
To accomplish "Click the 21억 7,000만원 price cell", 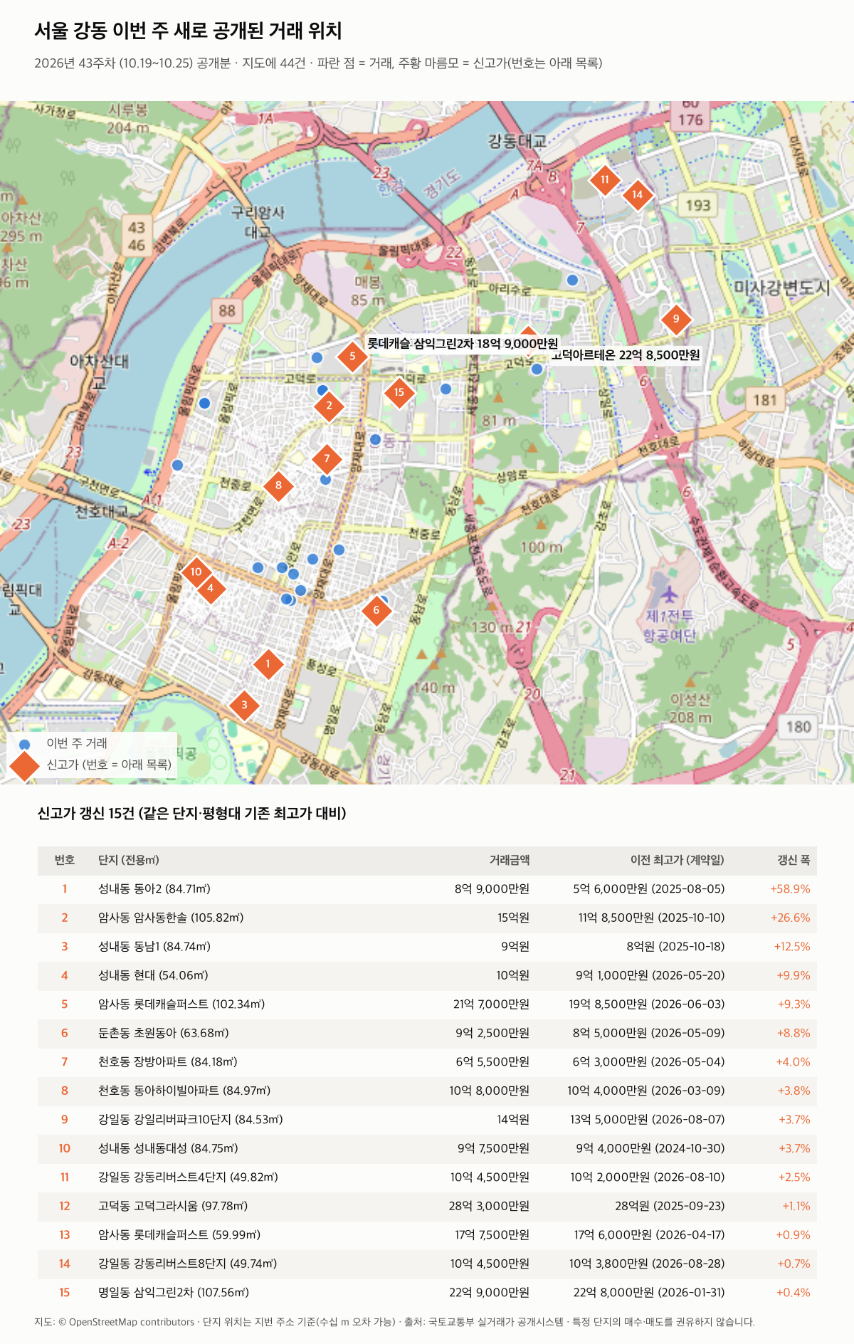I will pyautogui.click(x=491, y=1004).
